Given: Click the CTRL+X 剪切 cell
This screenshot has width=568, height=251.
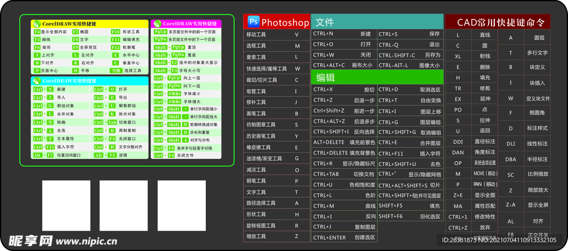Looking at the screenshot, I should [x=344, y=90].
